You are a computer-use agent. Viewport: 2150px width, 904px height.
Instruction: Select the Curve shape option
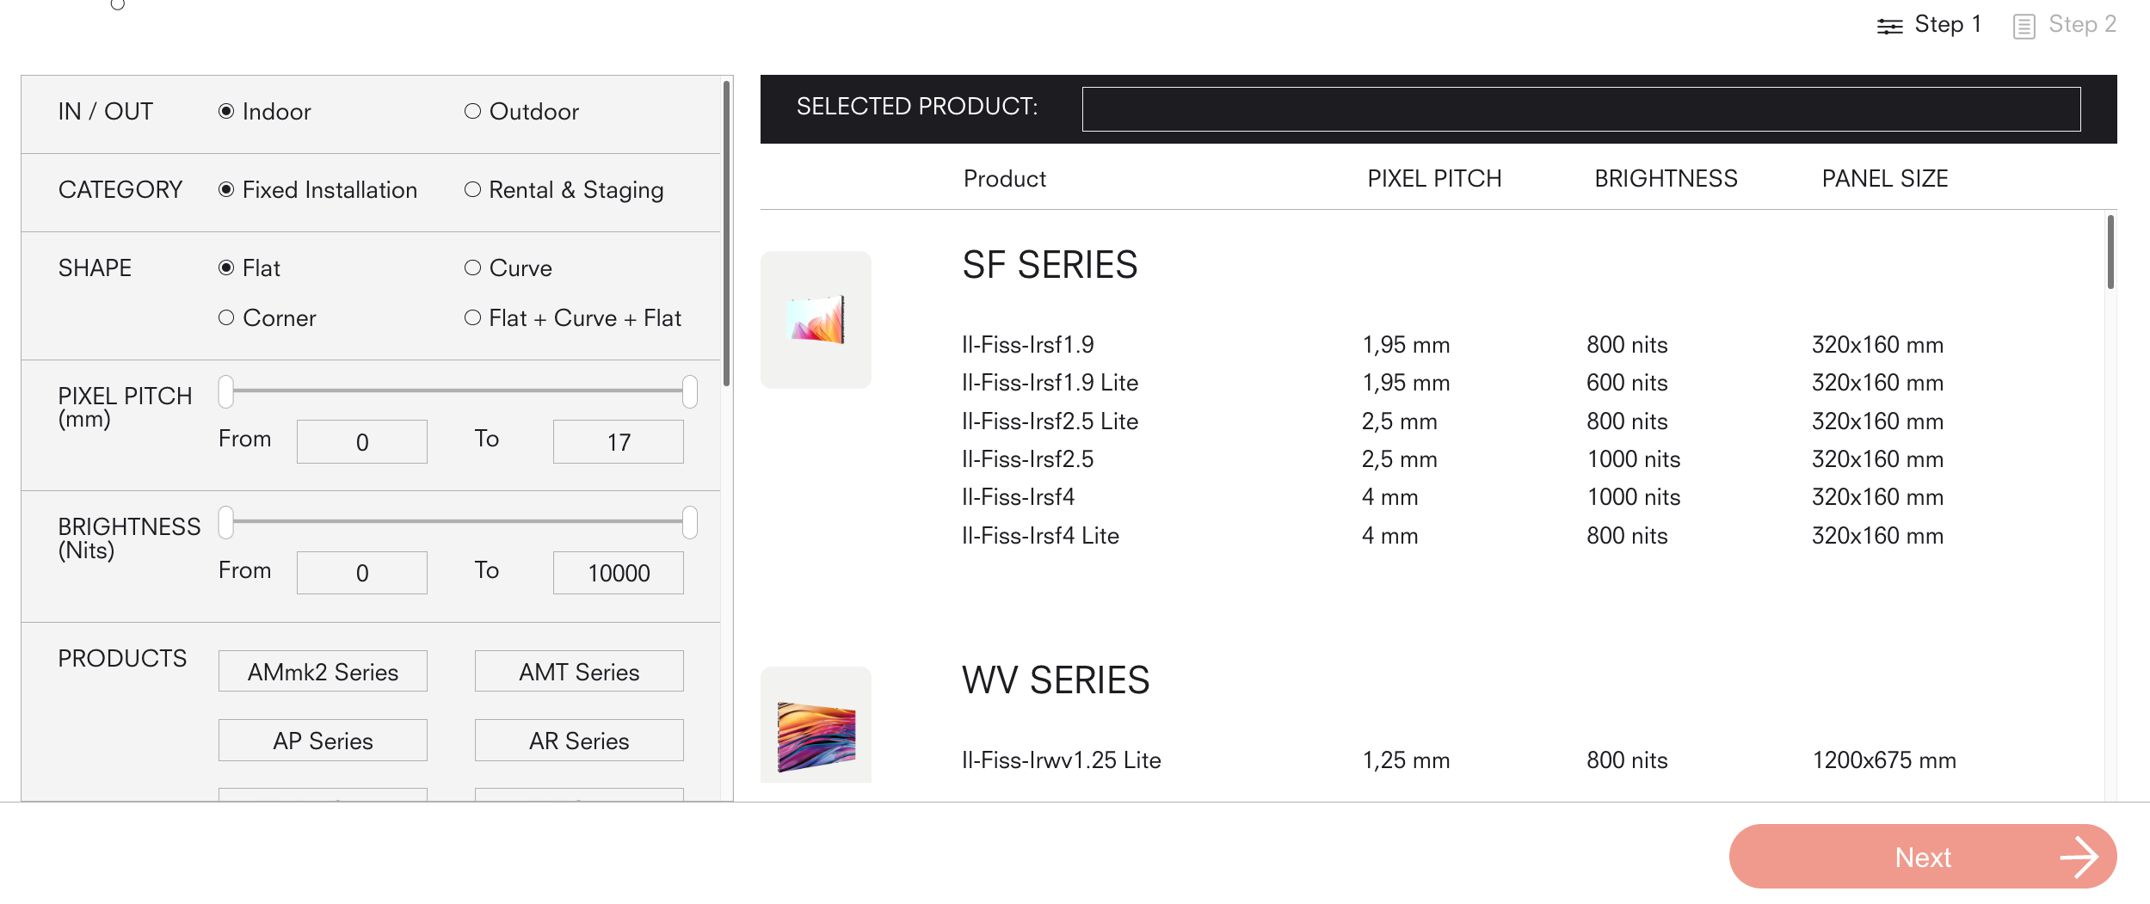pyautogui.click(x=472, y=268)
